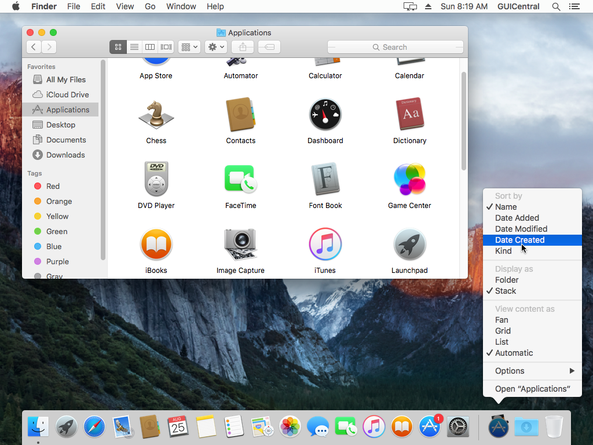593x445 pixels.
Task: Open Notes from the Dock
Action: pos(206,427)
